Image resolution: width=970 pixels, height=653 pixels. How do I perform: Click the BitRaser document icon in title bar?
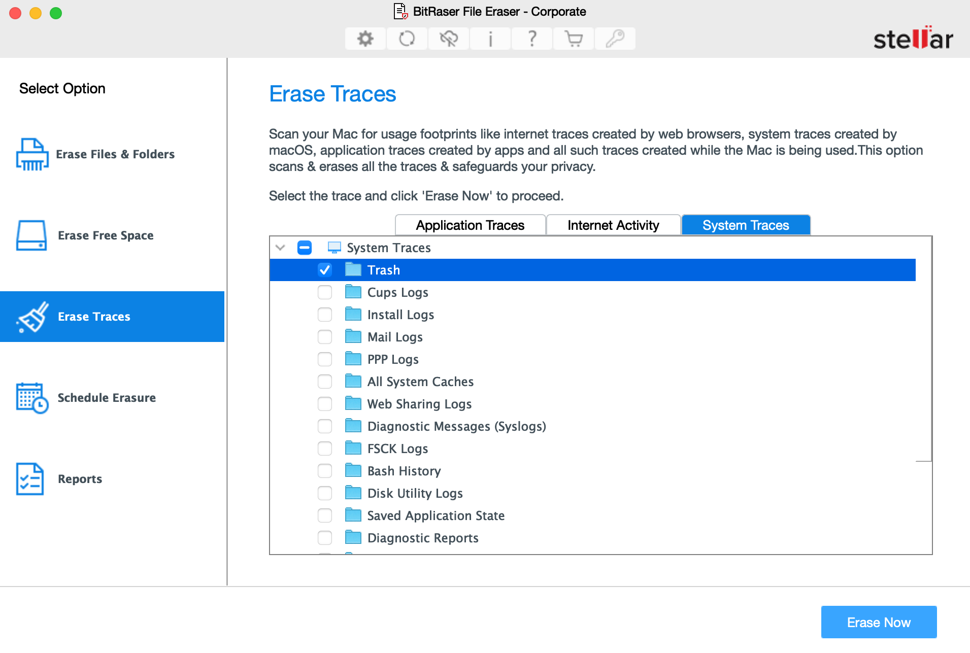click(x=401, y=11)
